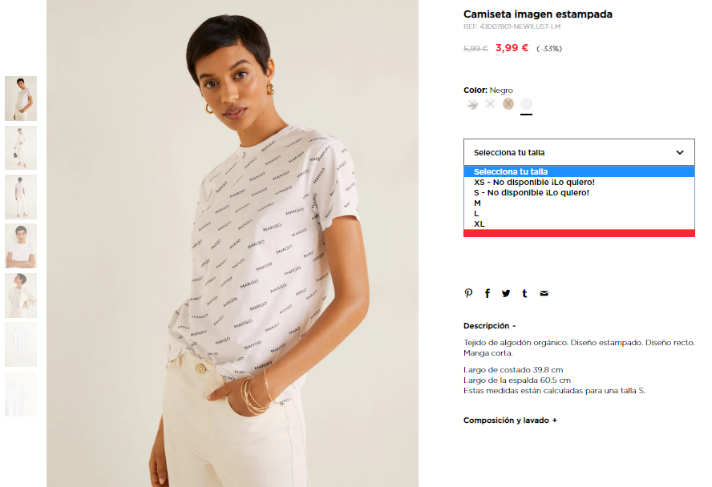Image resolution: width=712 pixels, height=487 pixels.
Task: Open thumbnail of model with crossed arms
Action: point(21,246)
